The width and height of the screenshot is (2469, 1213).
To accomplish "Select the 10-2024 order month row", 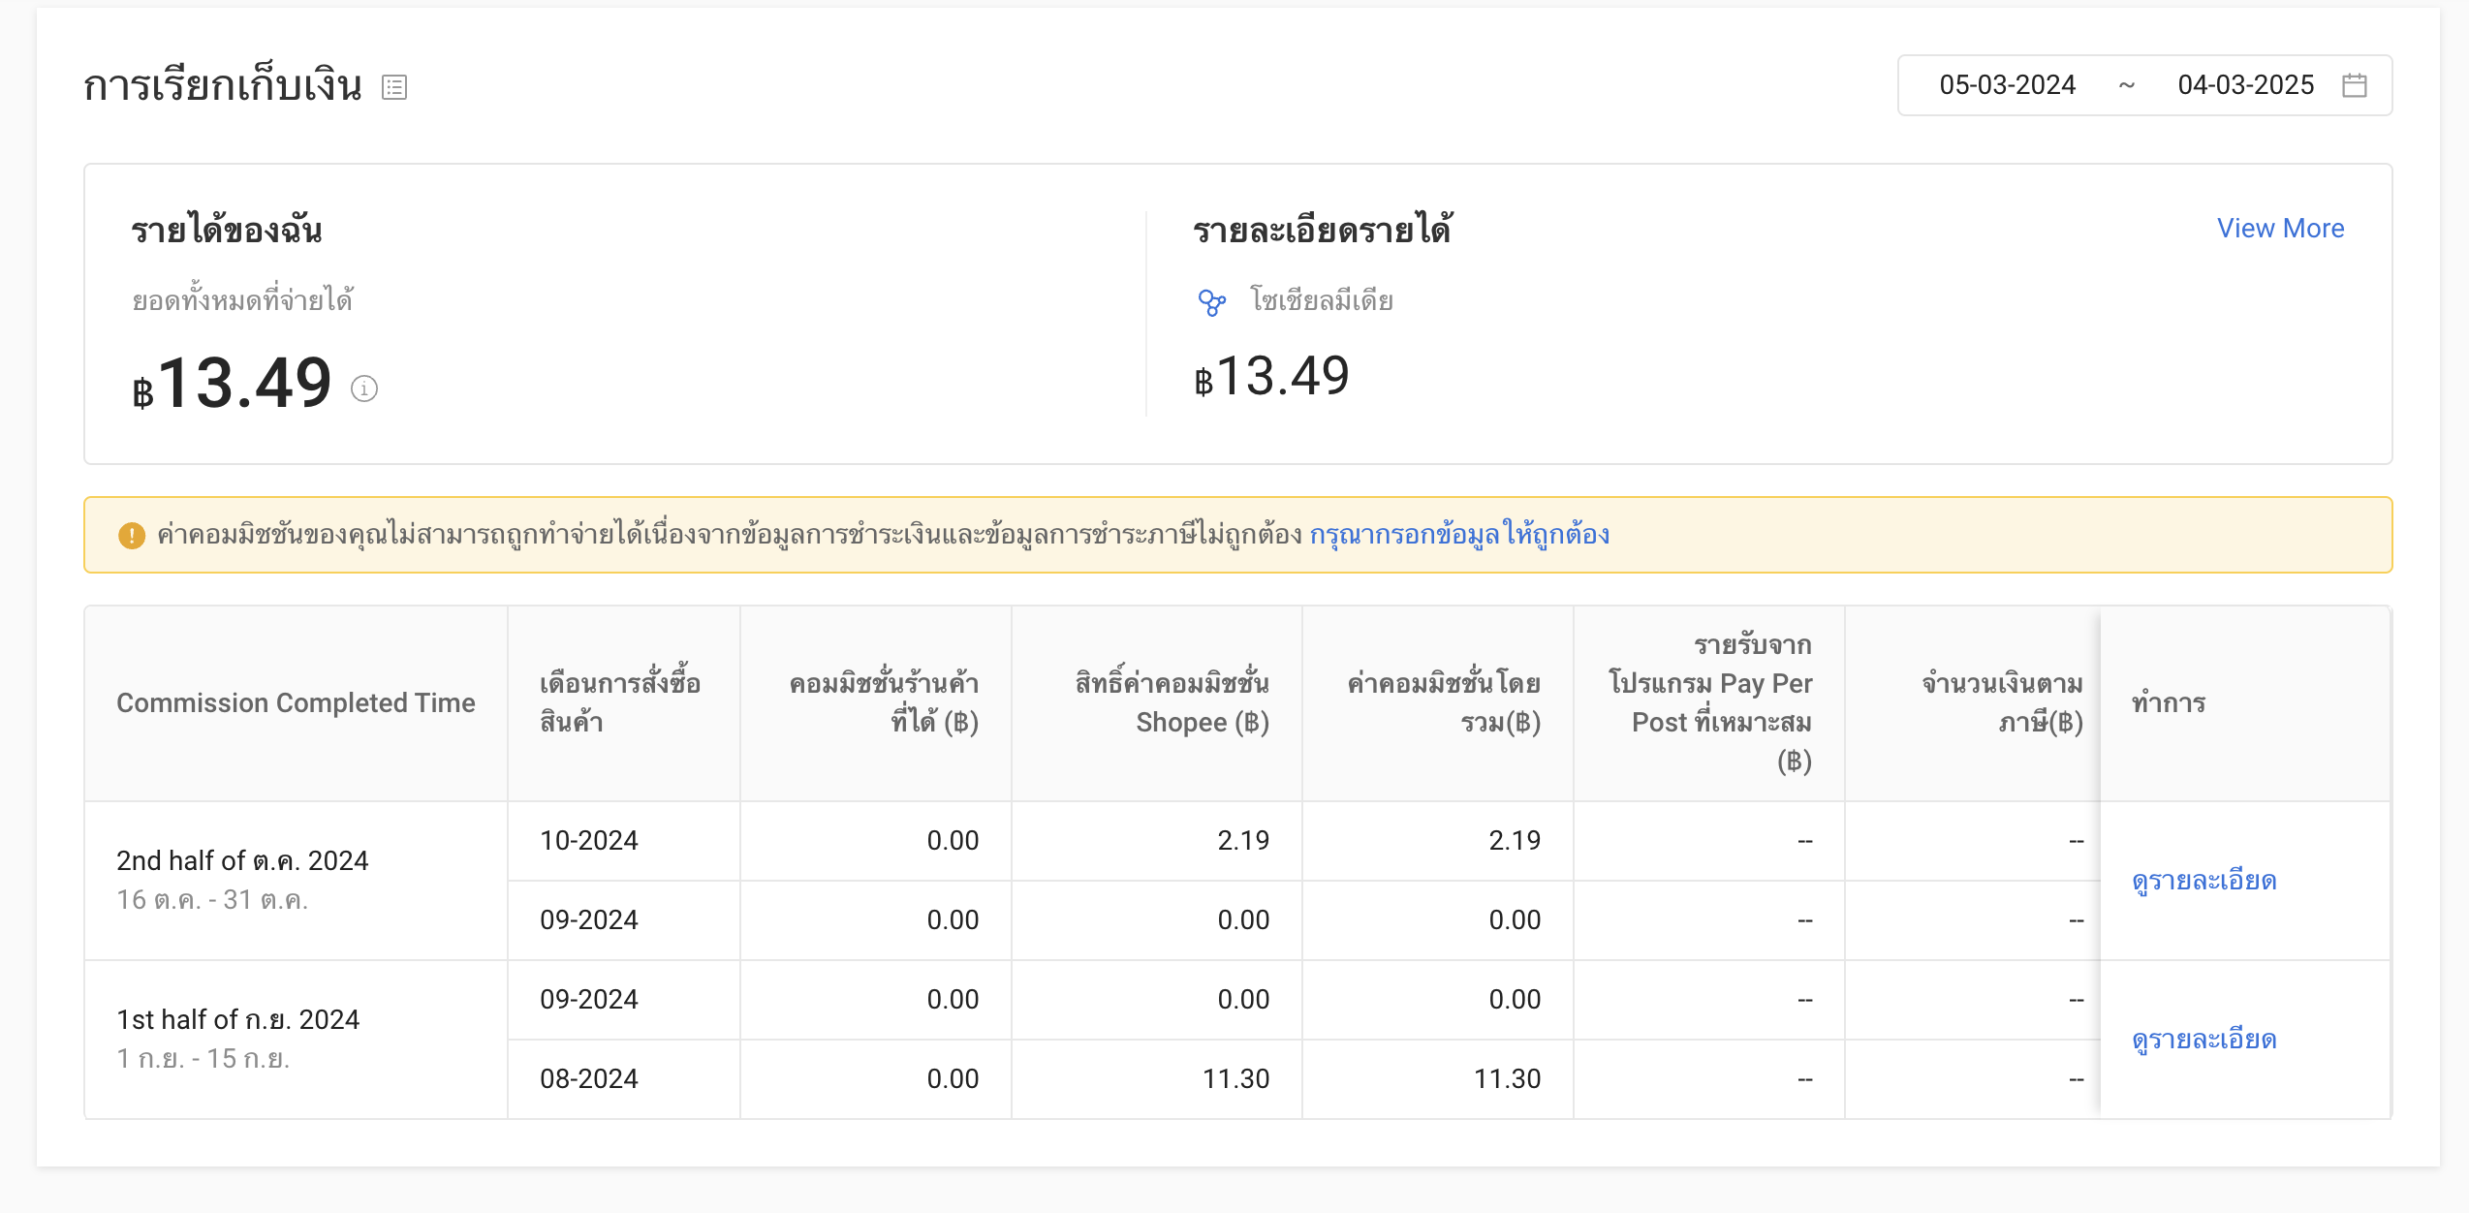I will point(589,841).
